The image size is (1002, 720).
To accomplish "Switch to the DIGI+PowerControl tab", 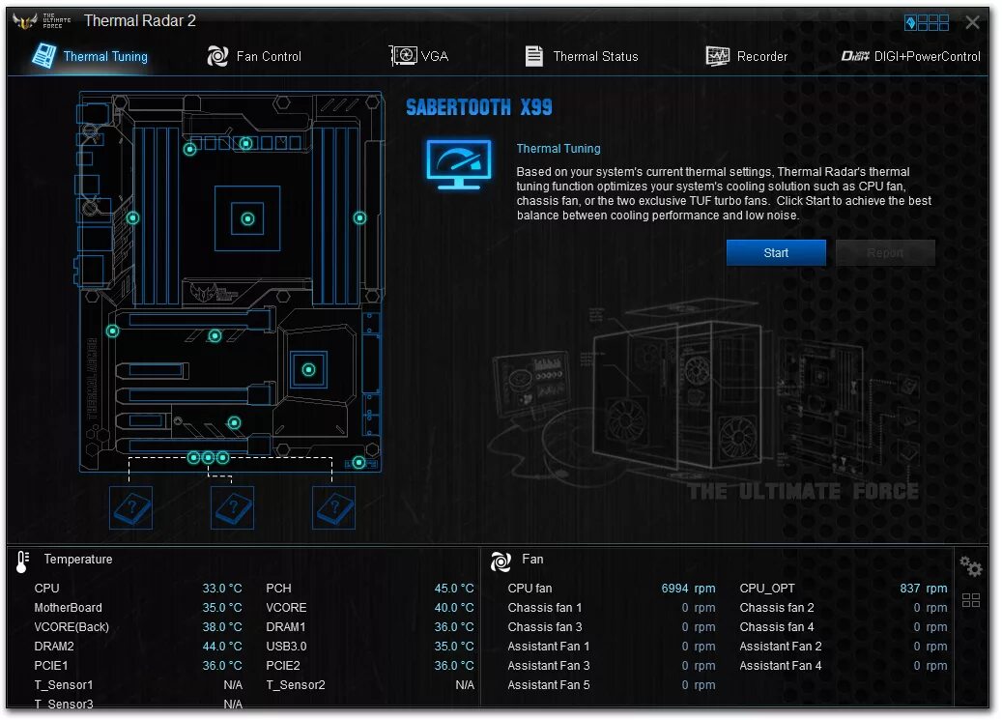I will pyautogui.click(x=910, y=56).
